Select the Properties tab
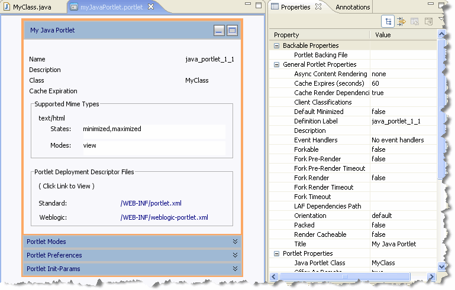455x290 pixels. pyautogui.click(x=295, y=7)
